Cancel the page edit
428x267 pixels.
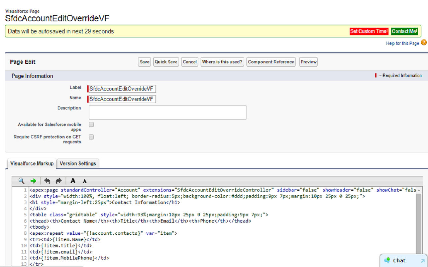tap(190, 62)
